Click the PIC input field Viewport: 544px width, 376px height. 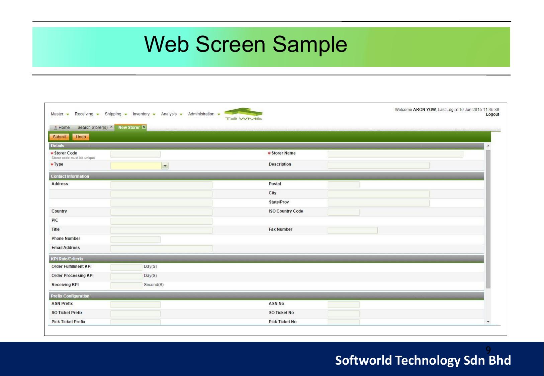[161, 221]
